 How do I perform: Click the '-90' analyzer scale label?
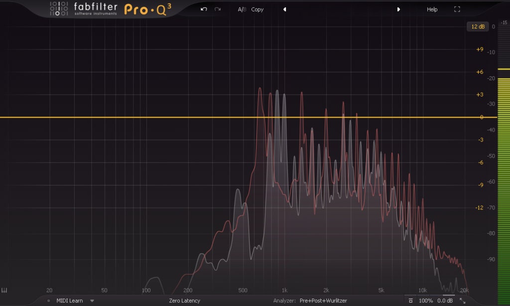pyautogui.click(x=491, y=260)
